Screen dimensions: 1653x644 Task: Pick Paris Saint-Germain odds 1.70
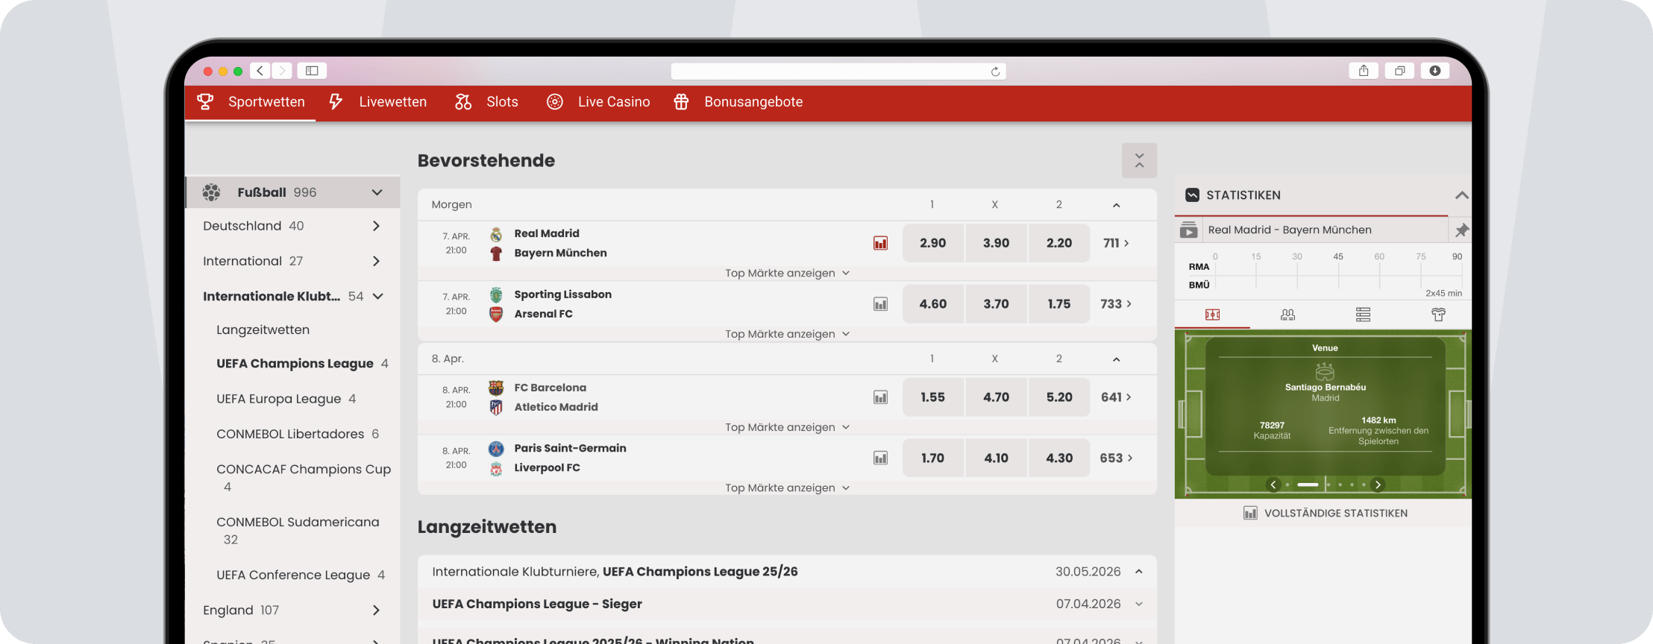click(x=932, y=458)
